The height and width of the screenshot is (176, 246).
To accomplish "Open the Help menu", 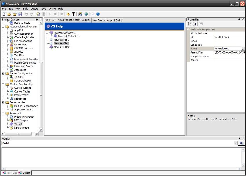I will click(61, 9).
